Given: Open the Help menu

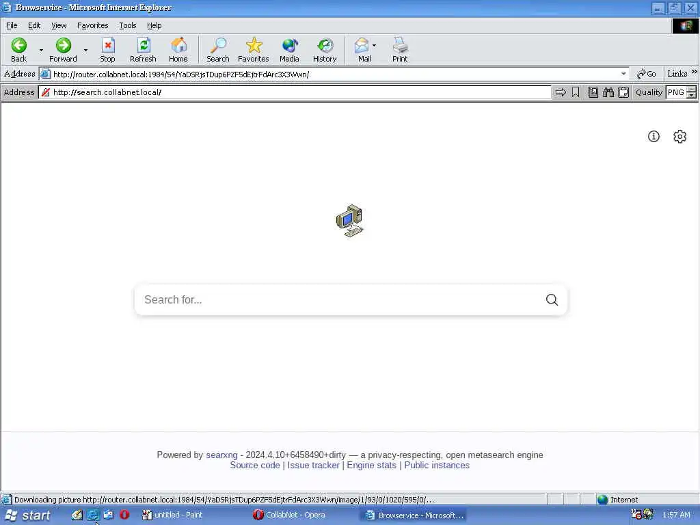Looking at the screenshot, I should 154,25.
